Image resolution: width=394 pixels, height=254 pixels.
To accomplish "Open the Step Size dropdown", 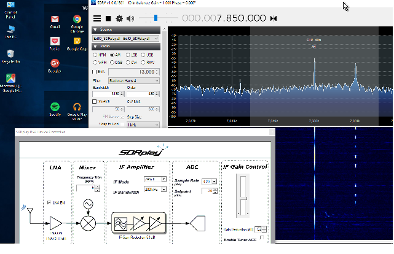I will [x=143, y=125].
